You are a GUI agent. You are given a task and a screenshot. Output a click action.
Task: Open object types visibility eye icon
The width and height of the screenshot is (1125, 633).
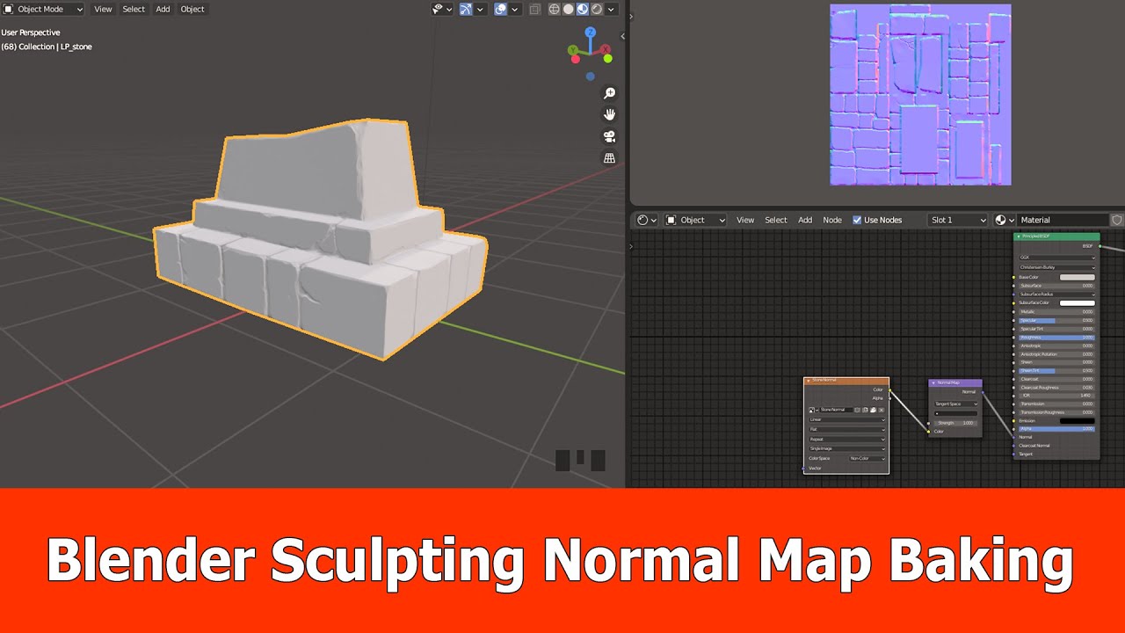click(438, 9)
